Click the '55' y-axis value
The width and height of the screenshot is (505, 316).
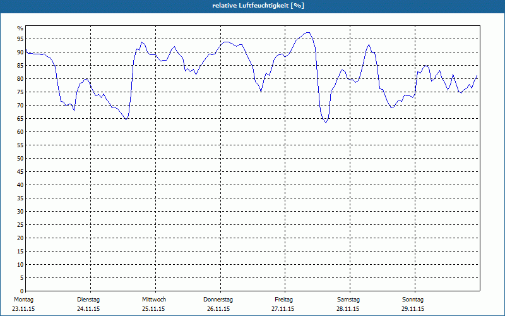[x=20, y=145]
